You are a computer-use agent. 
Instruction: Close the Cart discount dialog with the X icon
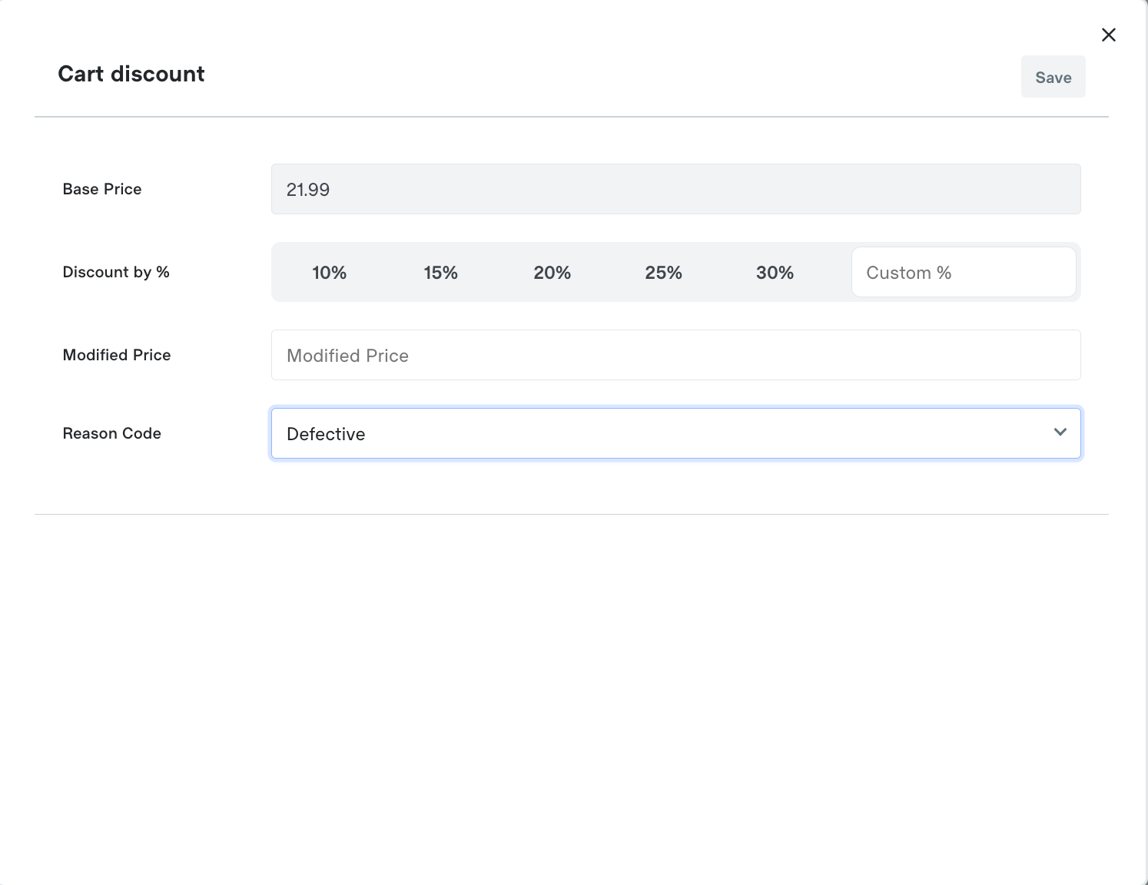[1108, 35]
